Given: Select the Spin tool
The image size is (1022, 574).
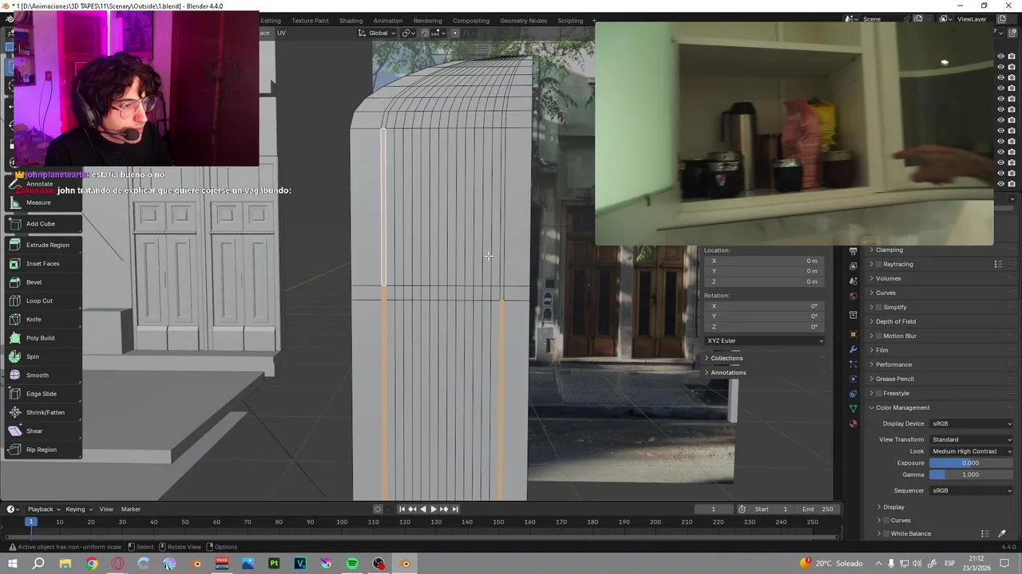Looking at the screenshot, I should [x=42, y=356].
